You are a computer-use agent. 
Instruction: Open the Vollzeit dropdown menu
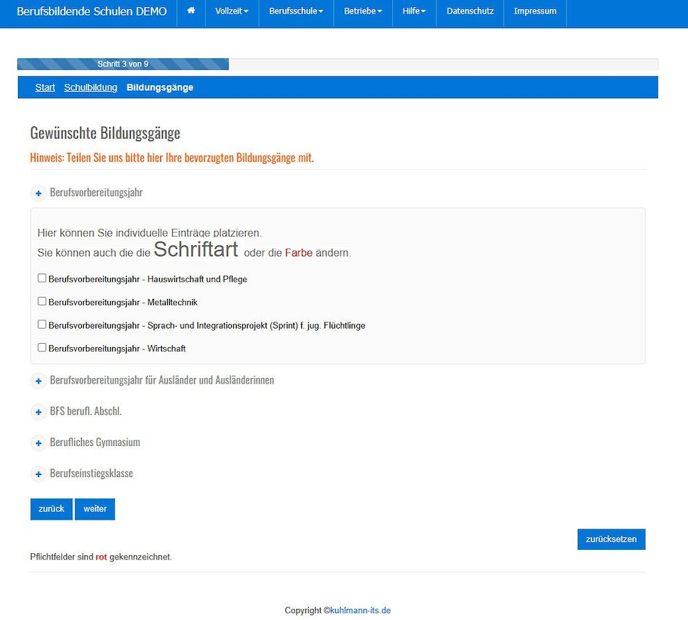coord(231,12)
